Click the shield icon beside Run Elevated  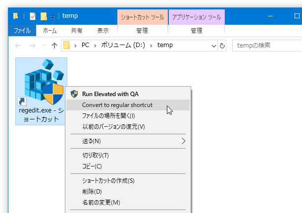(x=74, y=94)
